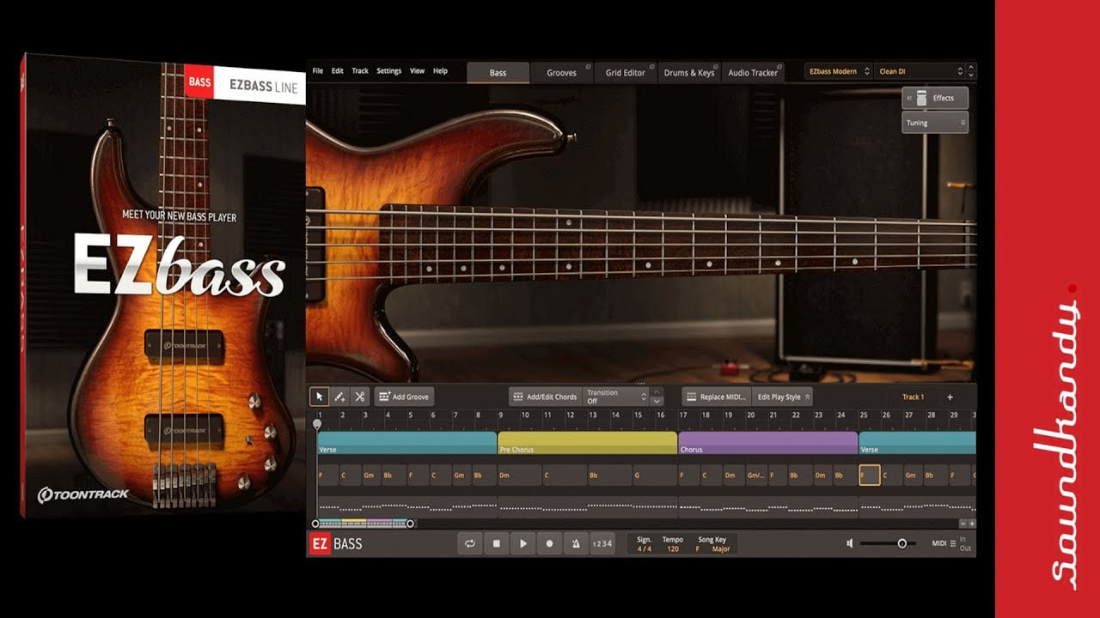Switch to the Drums & Keys tab

(x=689, y=73)
